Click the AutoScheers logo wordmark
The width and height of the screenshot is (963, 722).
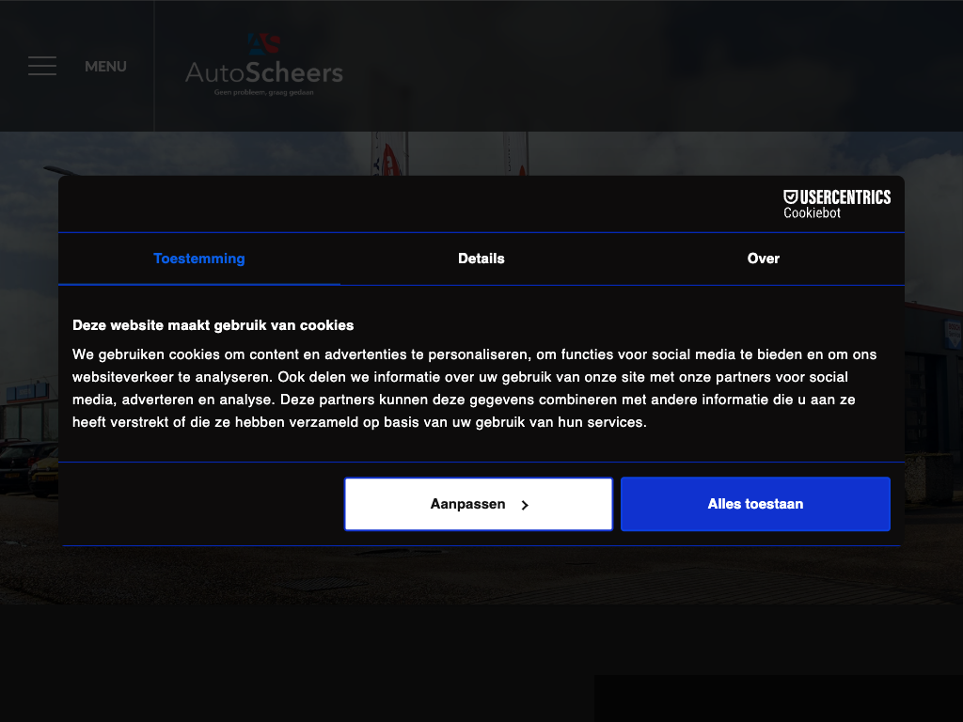pos(264,72)
